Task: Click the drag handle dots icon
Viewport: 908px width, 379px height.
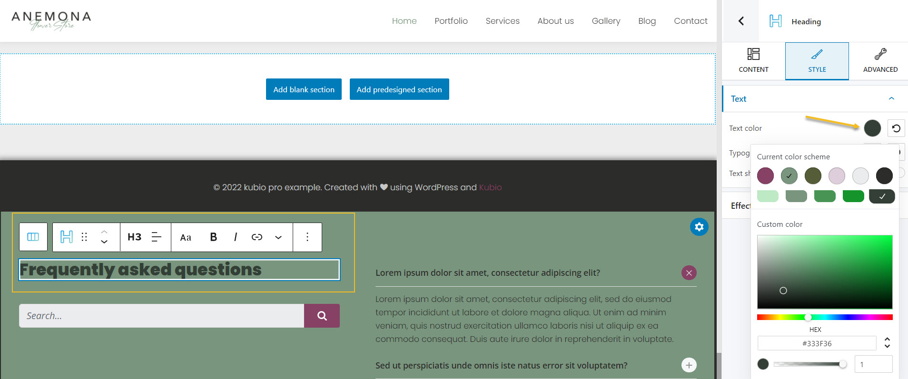Action: coord(84,237)
